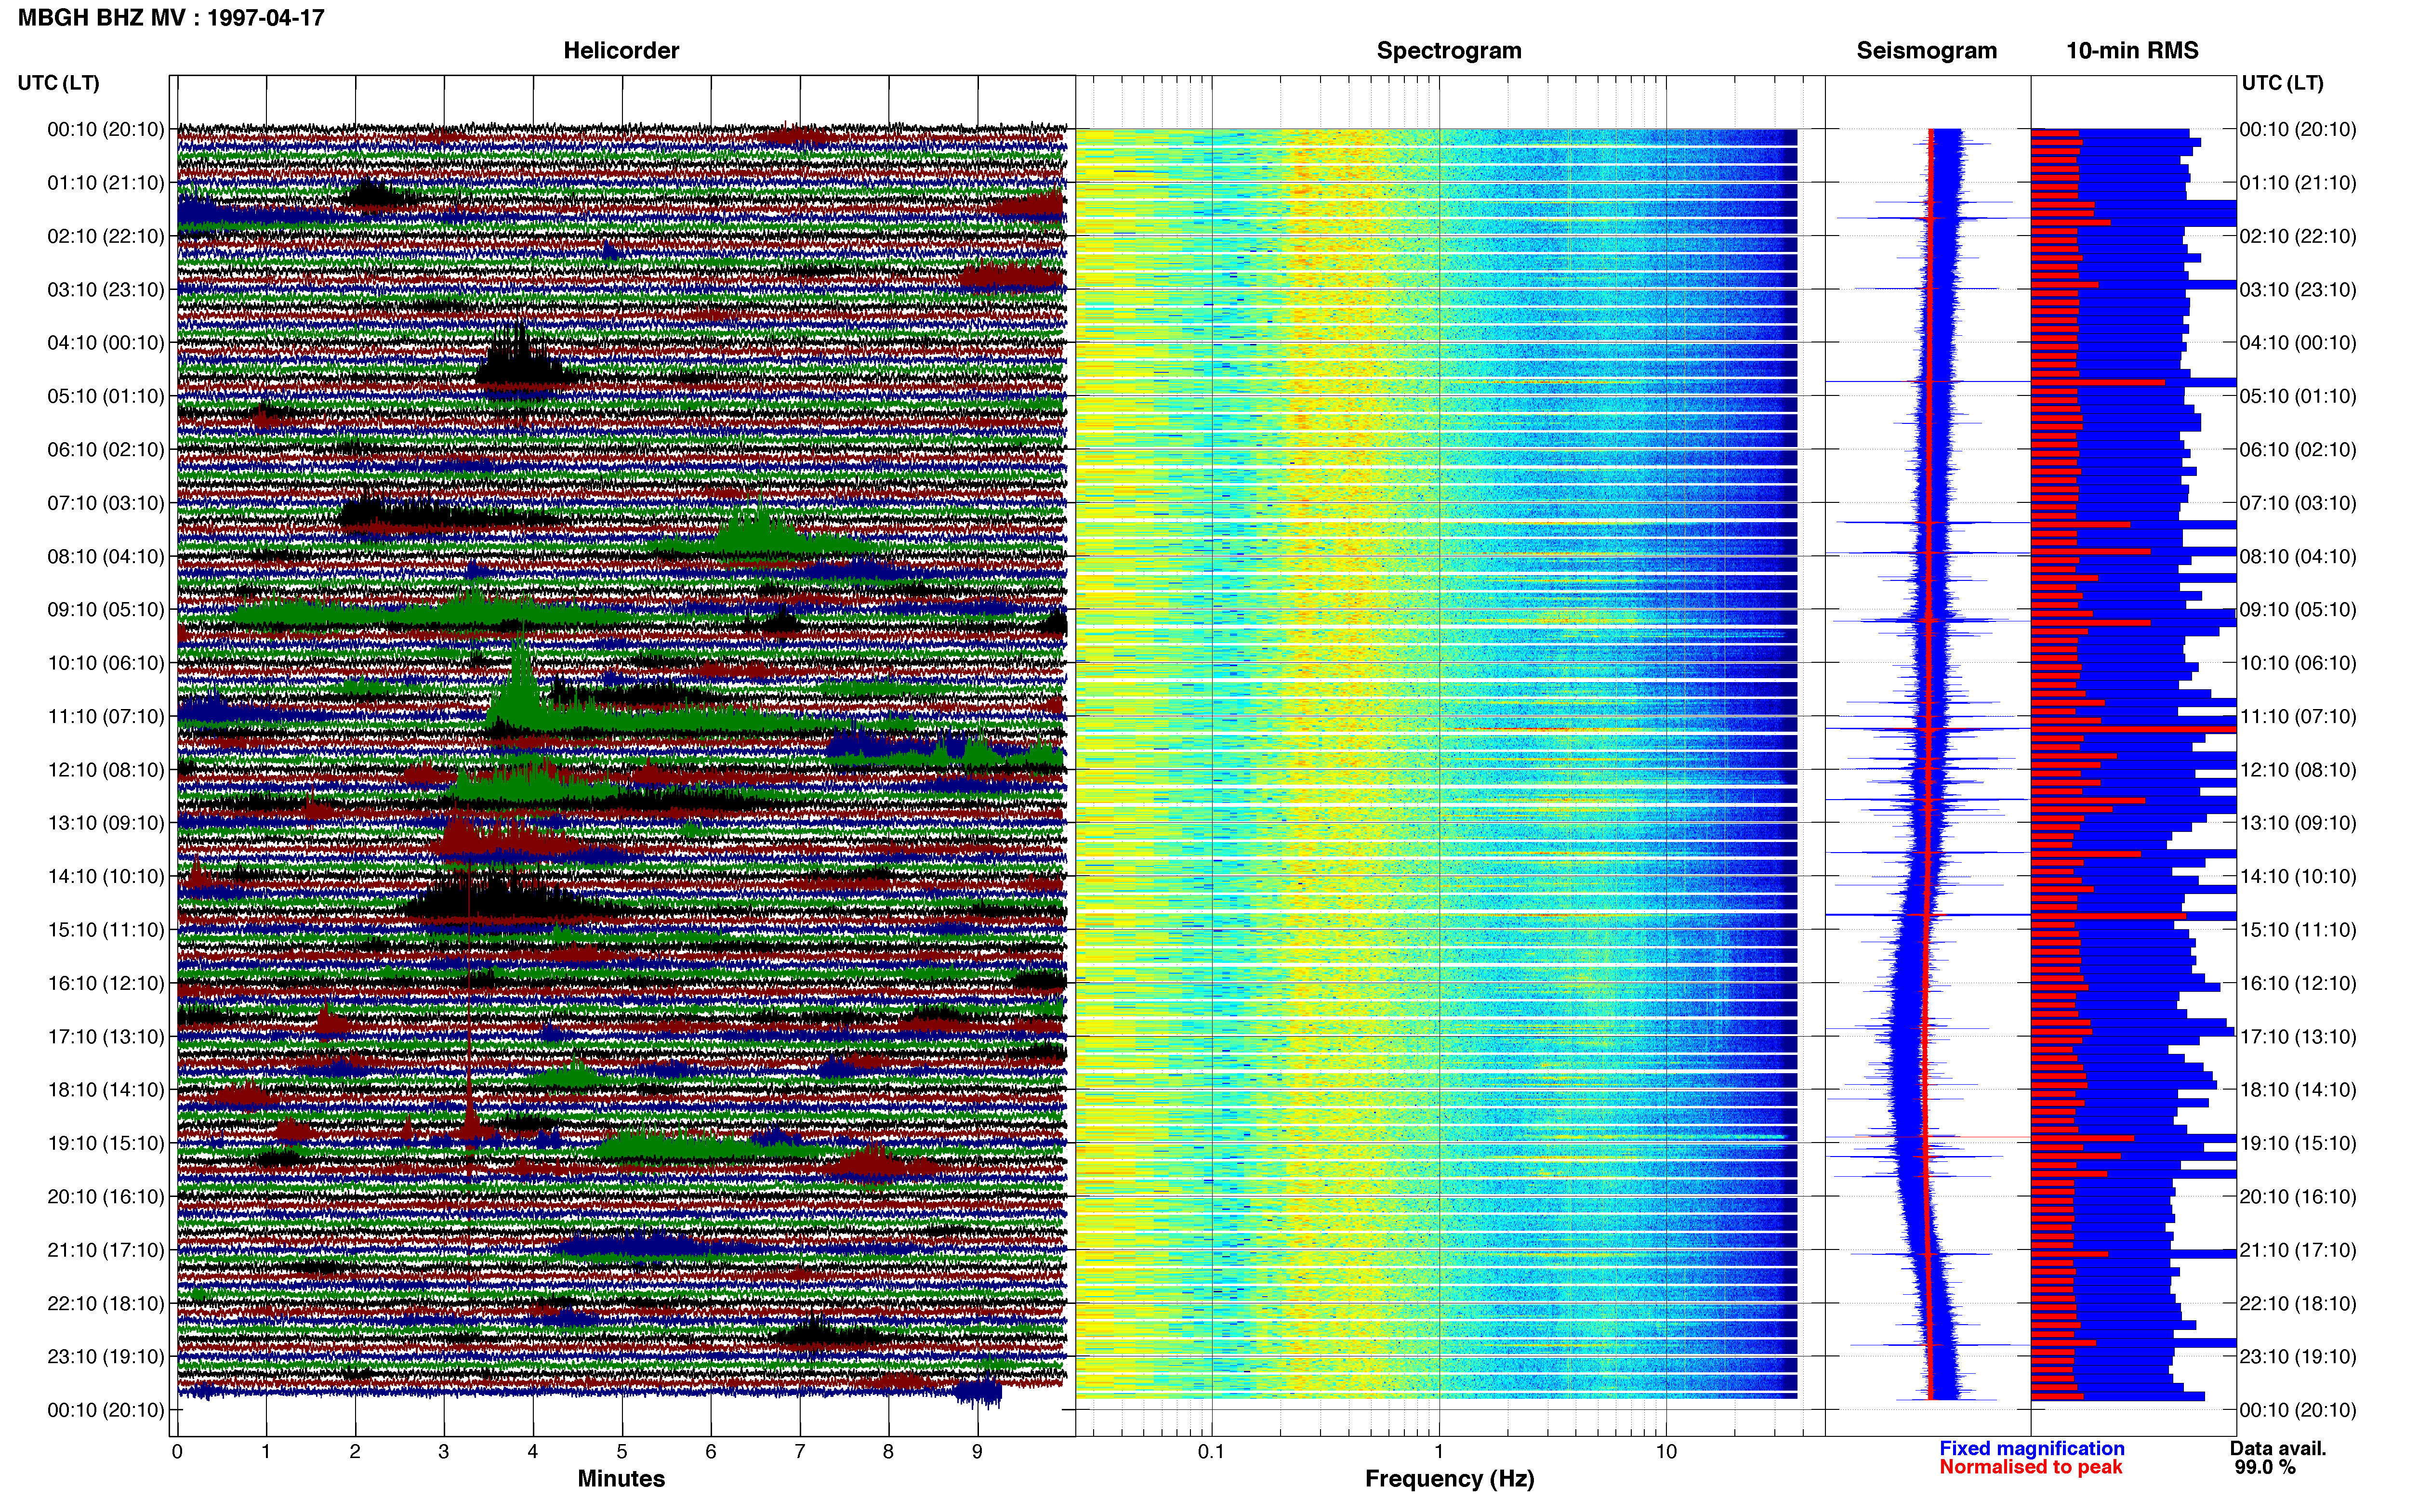
Task: Click helicorder minute tick '7'
Action: click(800, 1451)
